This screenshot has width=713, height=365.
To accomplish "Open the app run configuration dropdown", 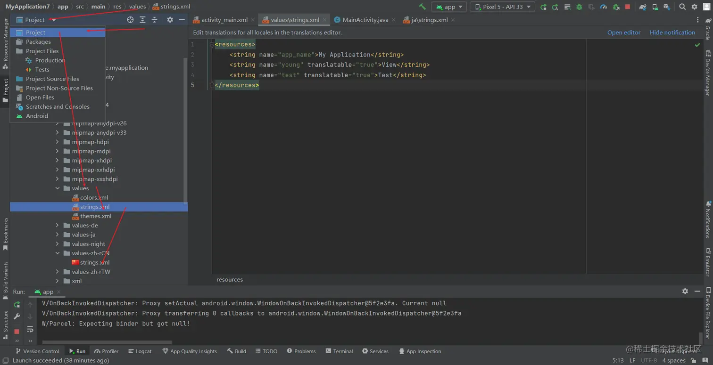I will point(449,7).
